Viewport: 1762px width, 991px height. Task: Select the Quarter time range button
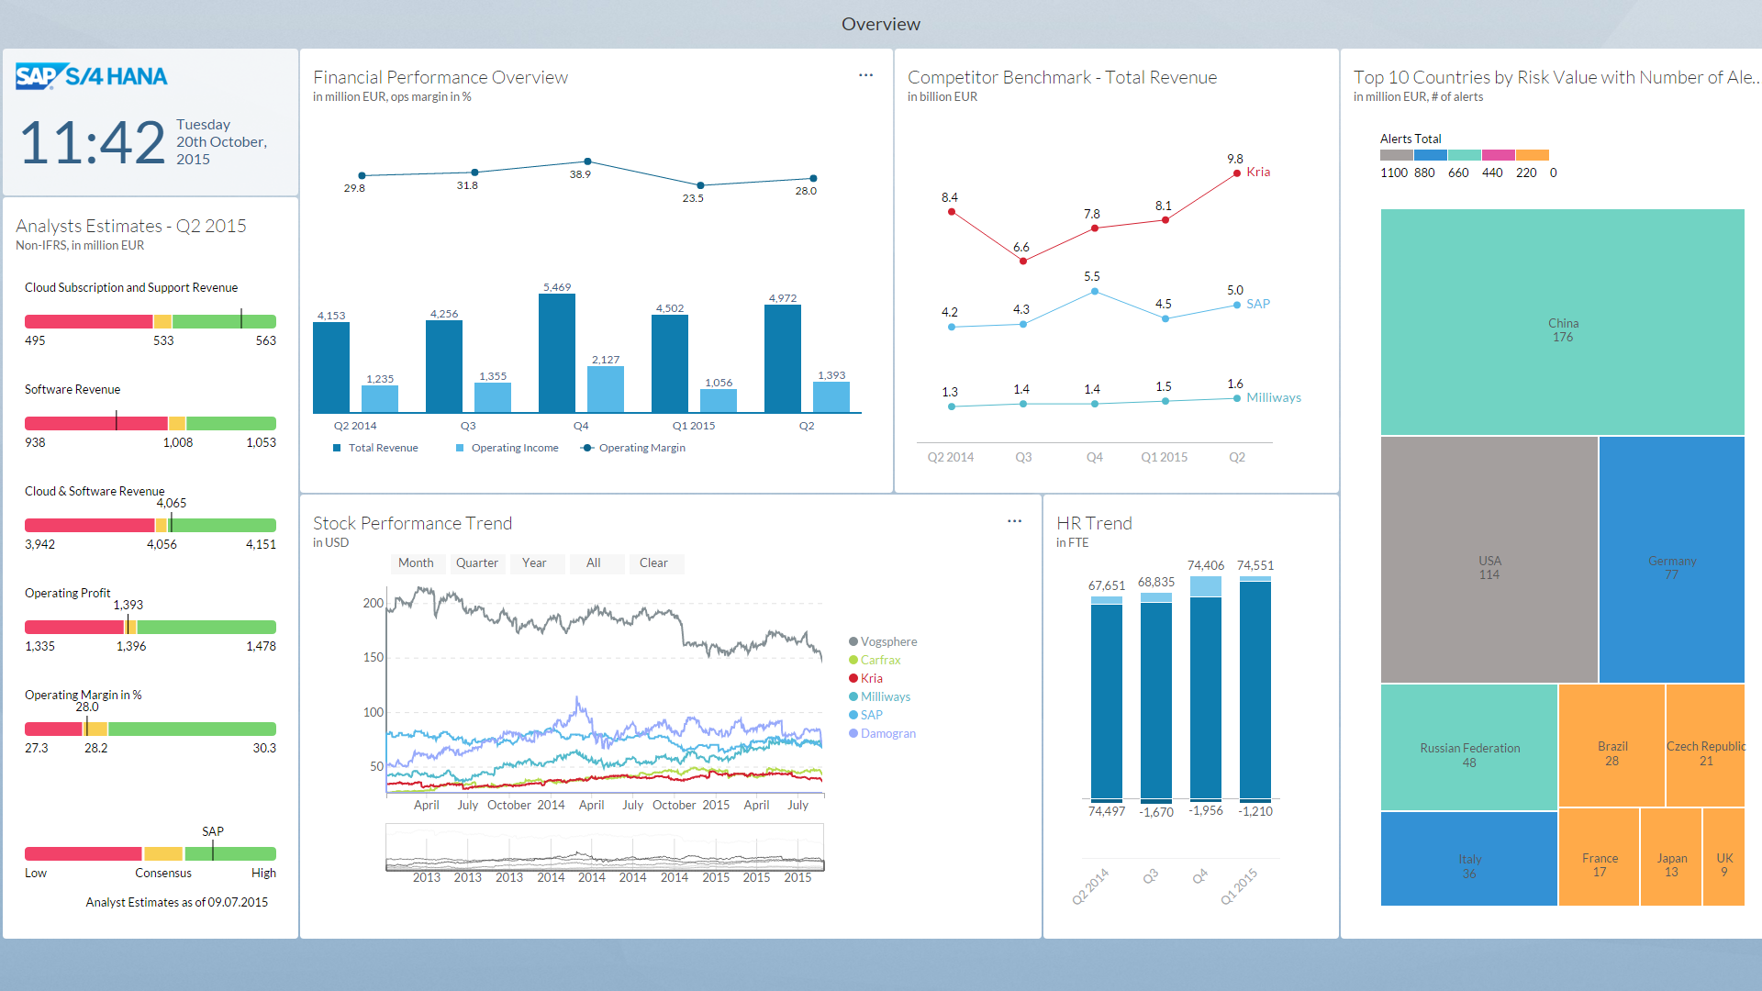(477, 562)
